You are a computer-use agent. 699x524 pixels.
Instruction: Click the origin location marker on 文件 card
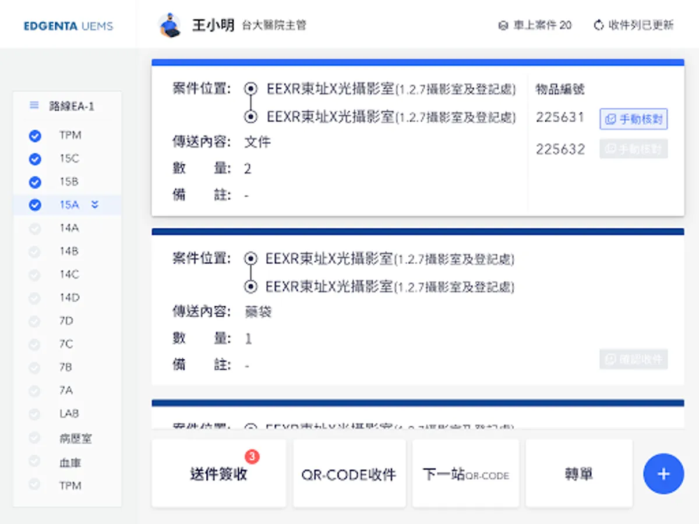pos(251,88)
